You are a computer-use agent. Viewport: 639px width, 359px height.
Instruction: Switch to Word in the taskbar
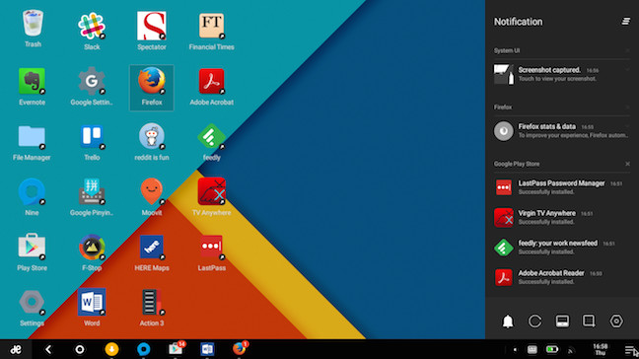[x=207, y=349]
